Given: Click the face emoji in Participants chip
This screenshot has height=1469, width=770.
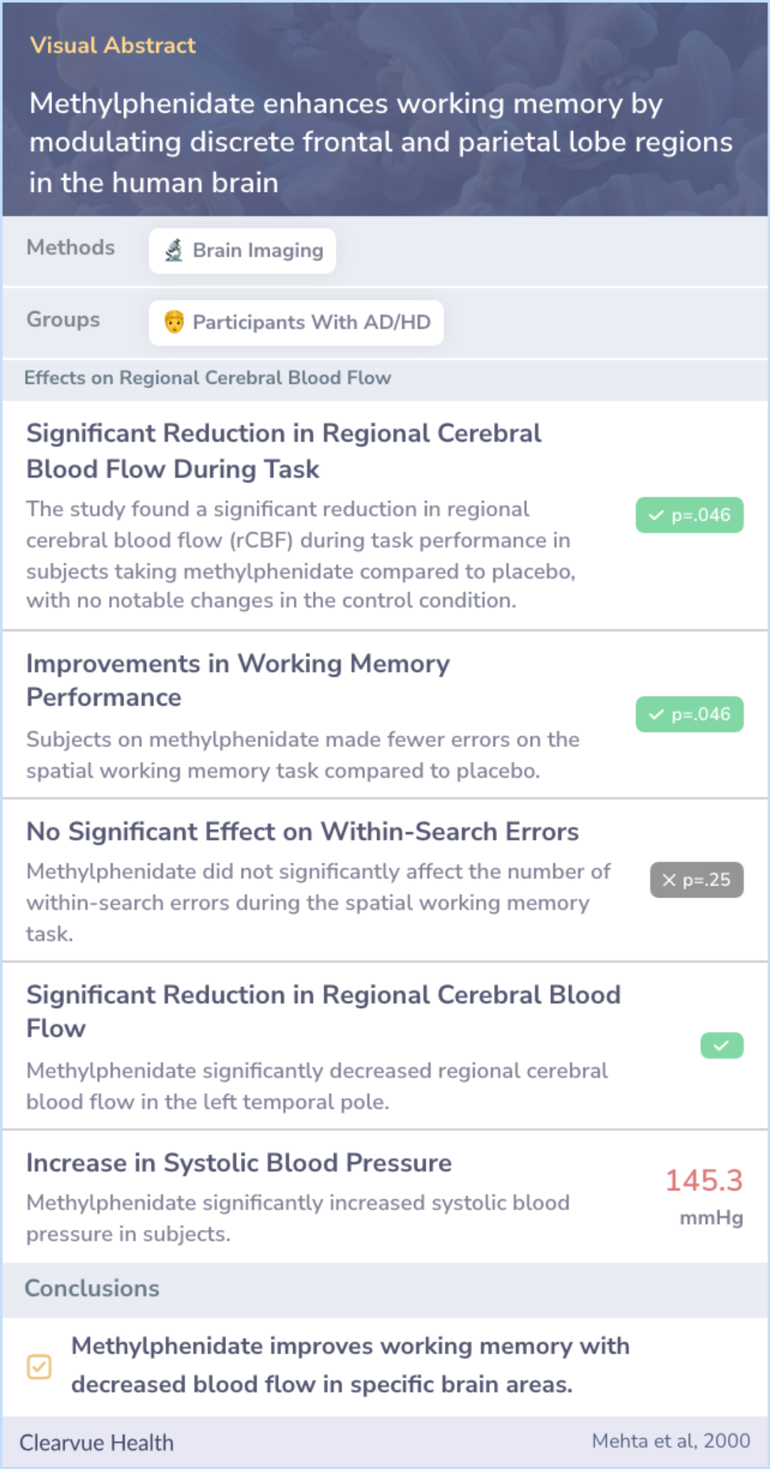Looking at the screenshot, I should coord(174,322).
